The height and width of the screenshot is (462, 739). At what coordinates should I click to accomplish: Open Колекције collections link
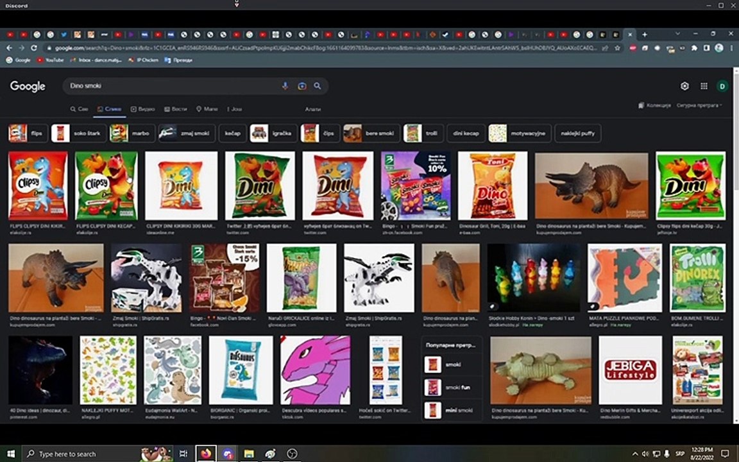tap(654, 106)
